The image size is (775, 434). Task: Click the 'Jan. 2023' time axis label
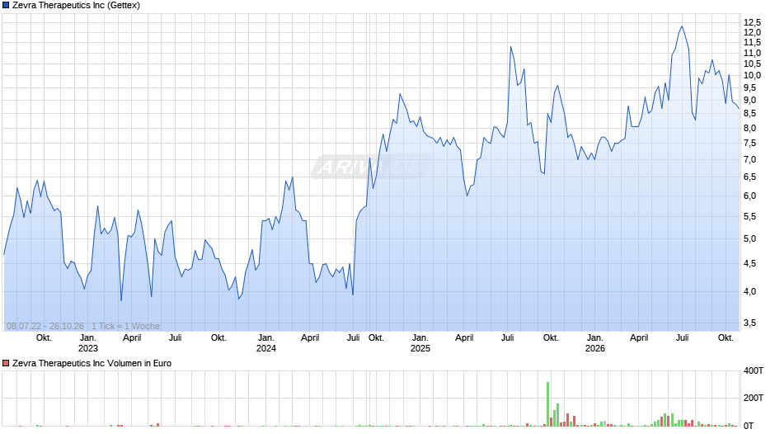[88, 342]
